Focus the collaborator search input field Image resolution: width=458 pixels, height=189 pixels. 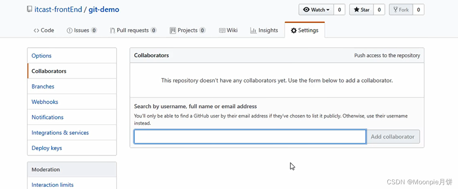coord(250,136)
